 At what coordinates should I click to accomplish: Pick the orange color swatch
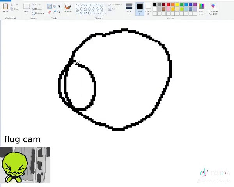(x=173, y=5)
